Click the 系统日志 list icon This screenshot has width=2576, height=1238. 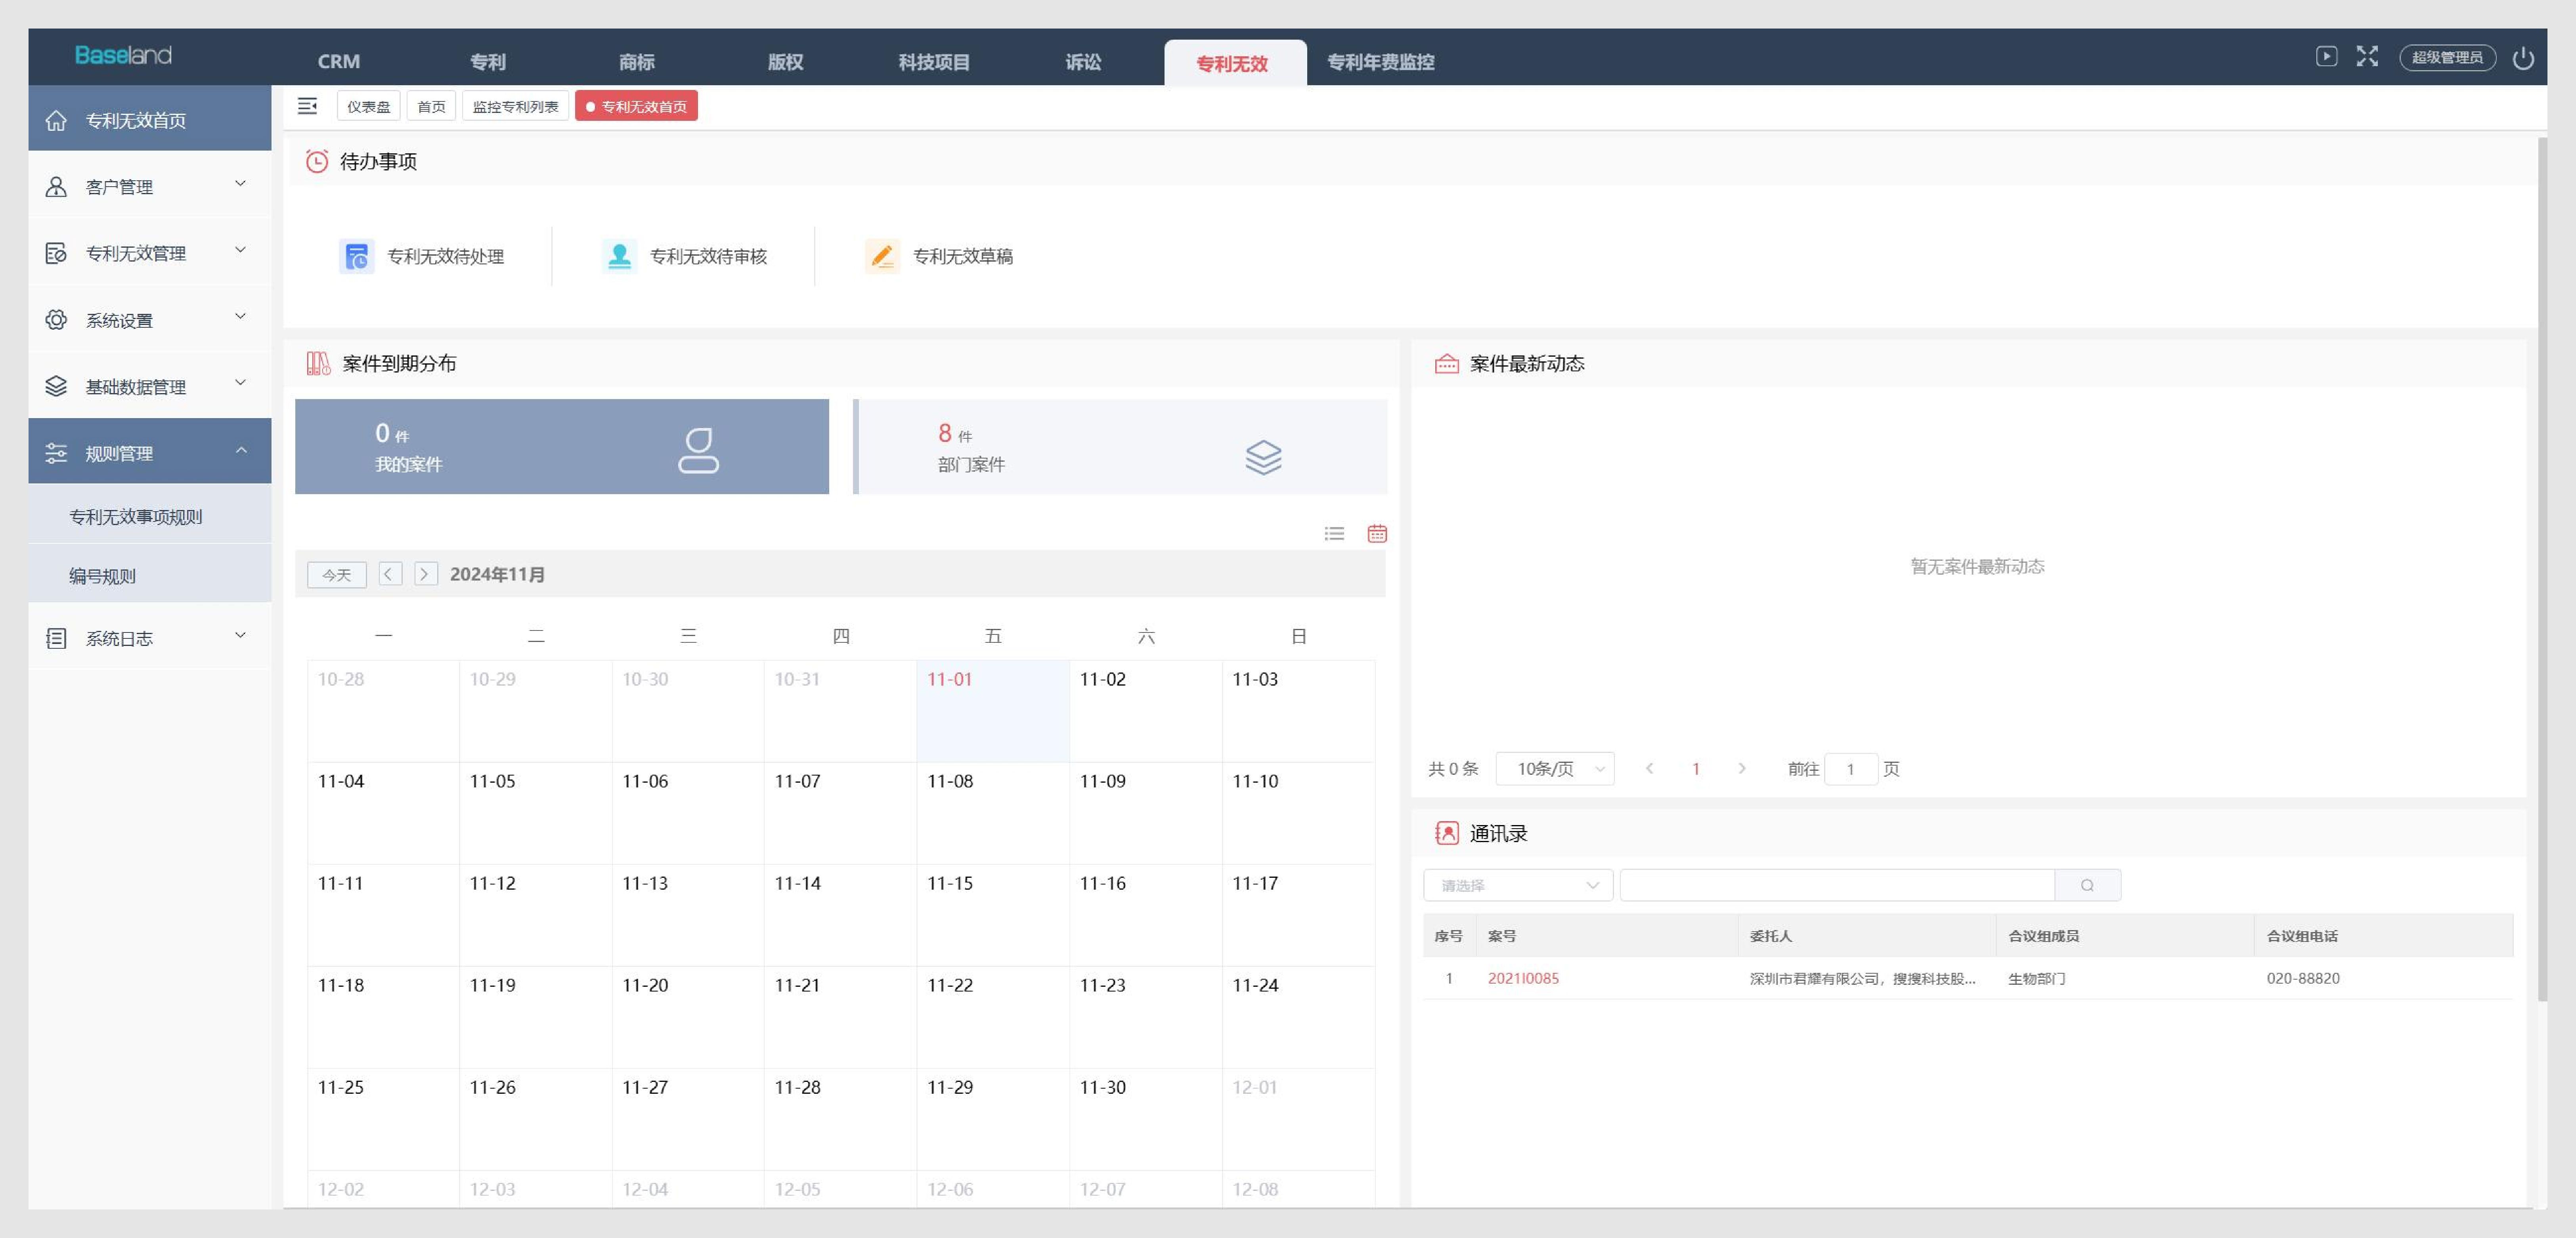56,638
